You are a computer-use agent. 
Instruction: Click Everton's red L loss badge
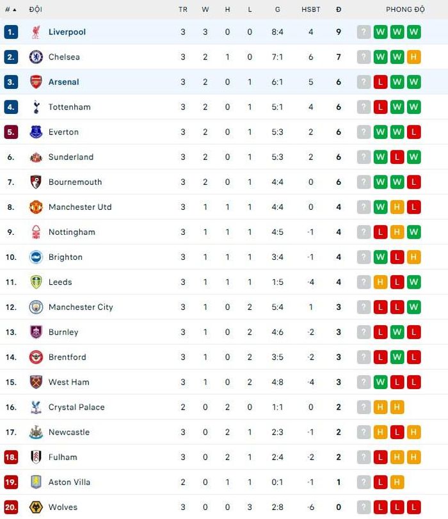pos(413,132)
